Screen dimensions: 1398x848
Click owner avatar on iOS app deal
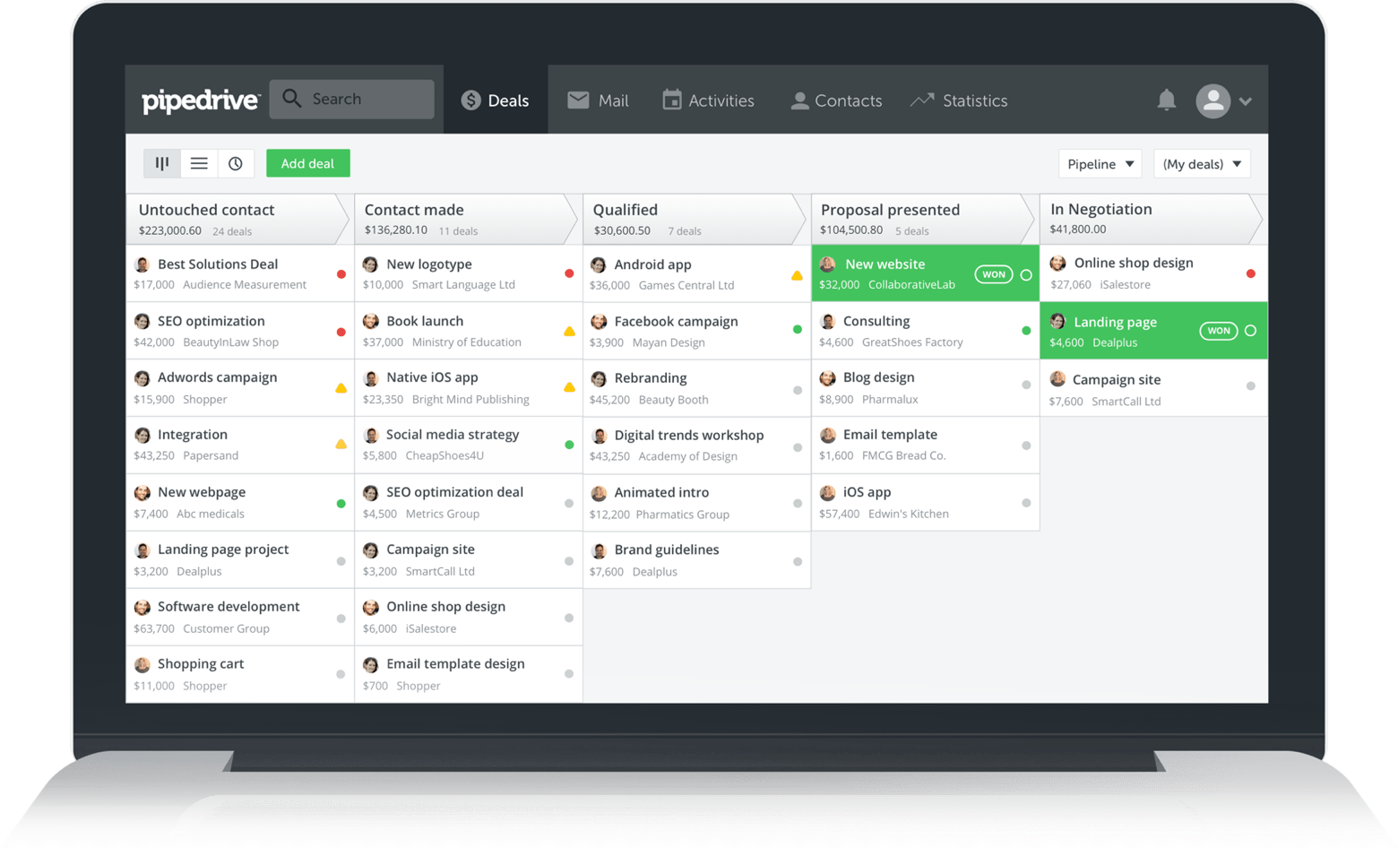coord(828,492)
